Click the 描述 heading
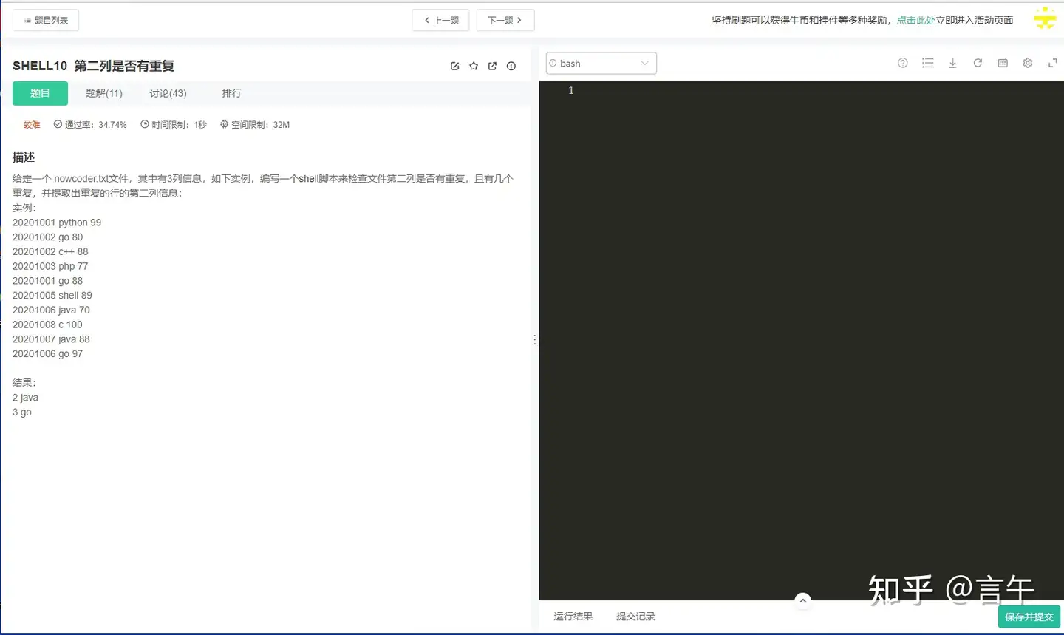Screen dimensions: 1064x635 (24, 157)
